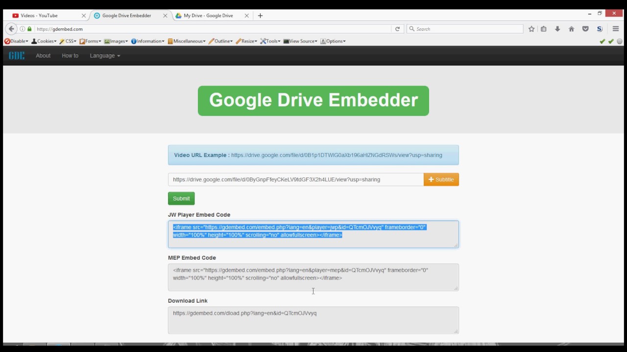Grab the MEP textarea resize handle
Screen dimensions: 627x352
[x=456, y=288]
